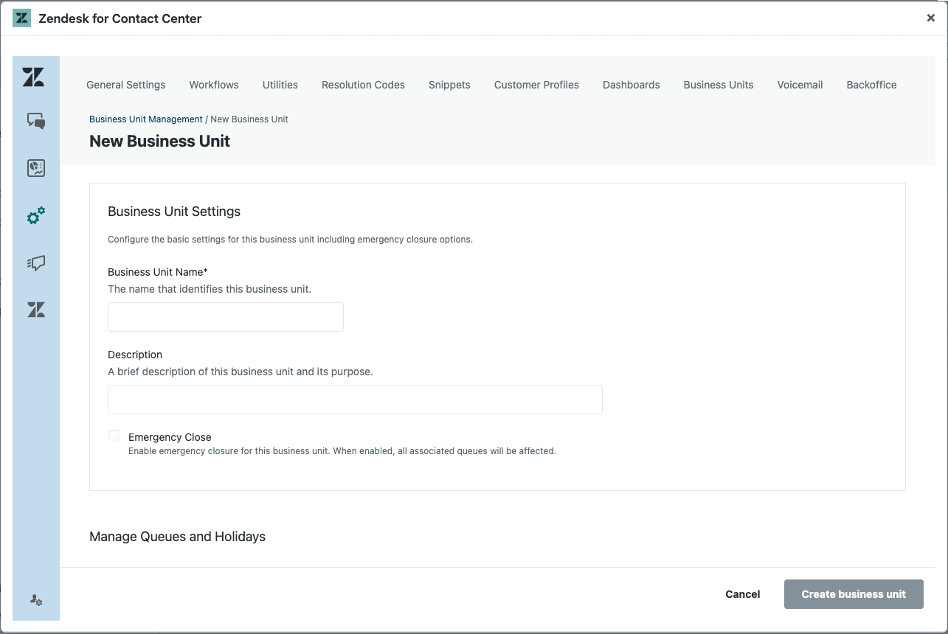Go to the Customer Profiles tab
Image resolution: width=948 pixels, height=634 pixels.
pyautogui.click(x=536, y=85)
